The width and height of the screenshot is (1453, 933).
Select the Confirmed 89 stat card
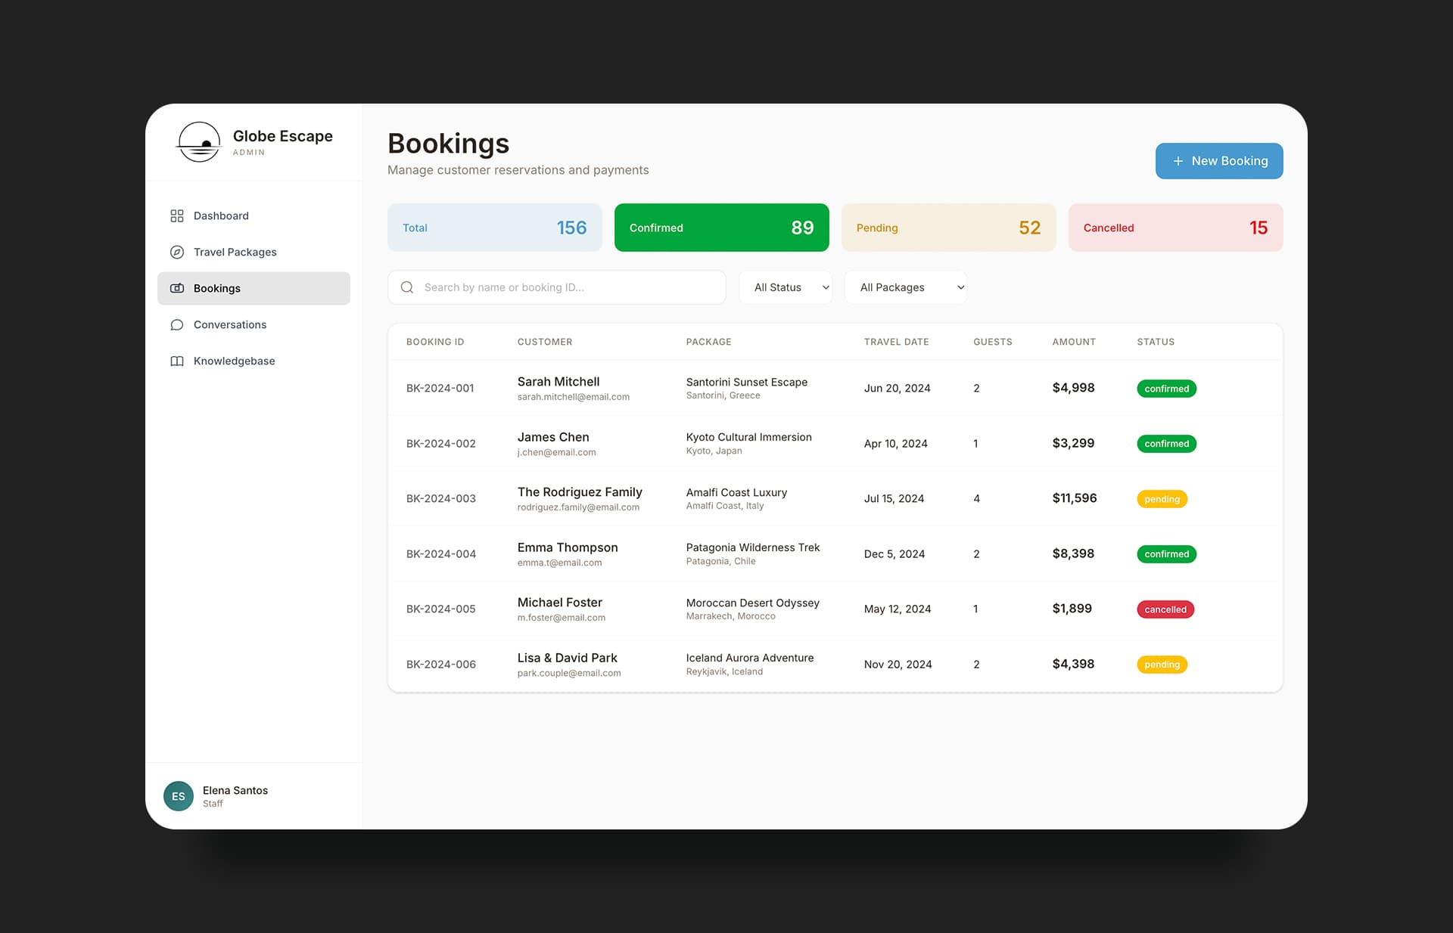coord(721,228)
